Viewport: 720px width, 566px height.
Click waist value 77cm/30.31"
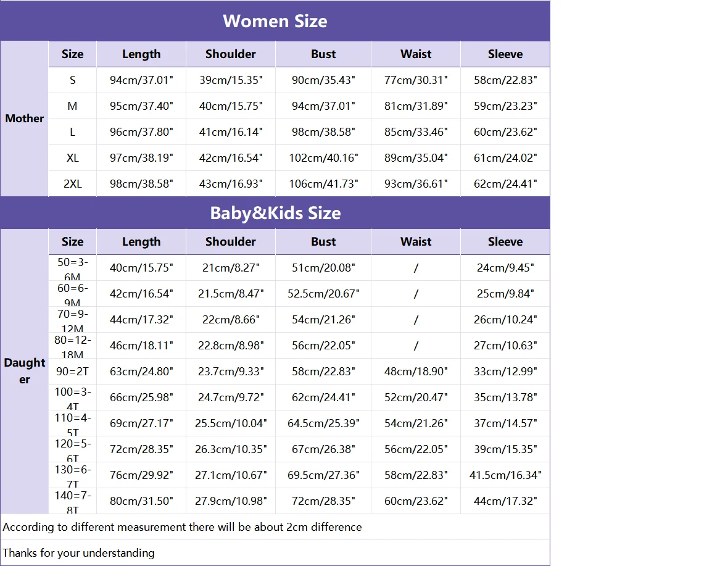pos(416,80)
